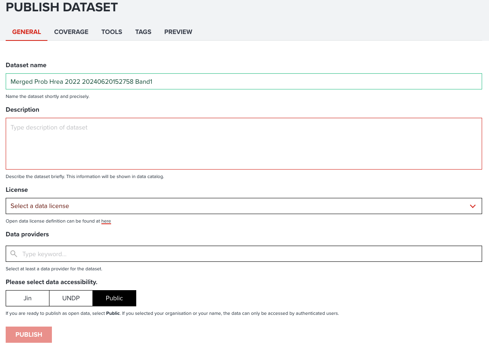Screen dimensions: 489x346
Task: Open the PREVIEW tab
Action: [x=178, y=32]
